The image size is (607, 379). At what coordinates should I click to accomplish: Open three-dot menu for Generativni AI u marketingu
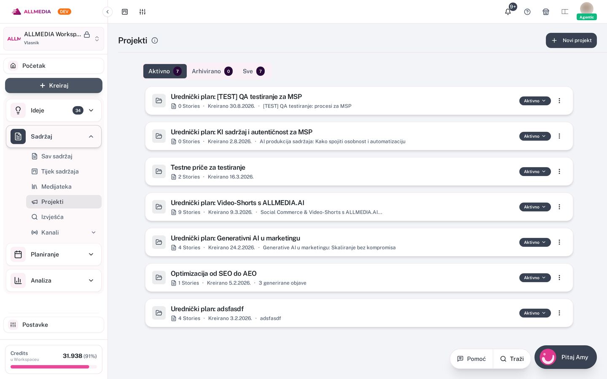coord(559,242)
